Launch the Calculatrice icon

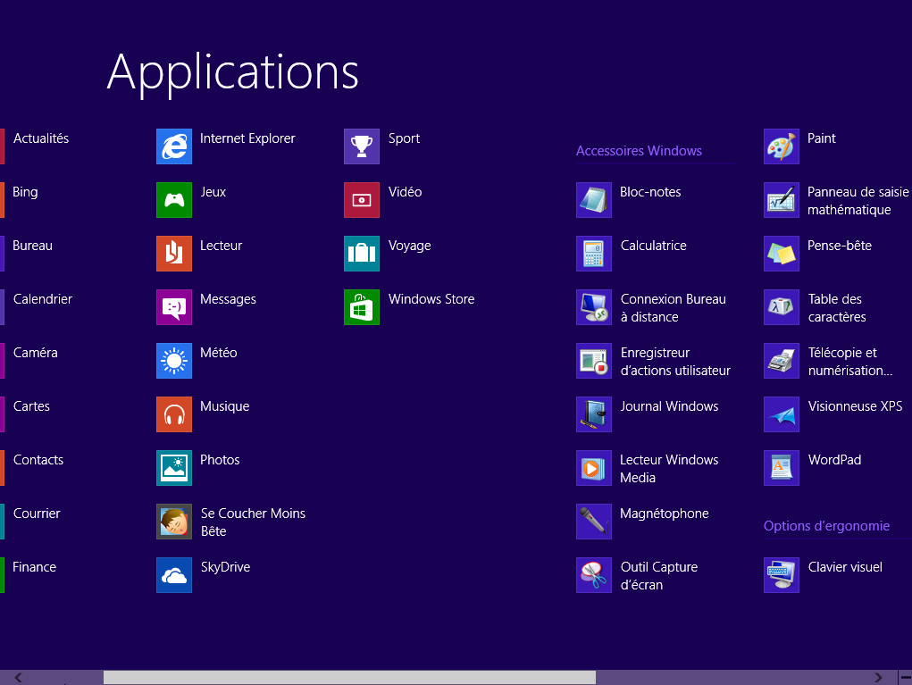[x=594, y=254]
